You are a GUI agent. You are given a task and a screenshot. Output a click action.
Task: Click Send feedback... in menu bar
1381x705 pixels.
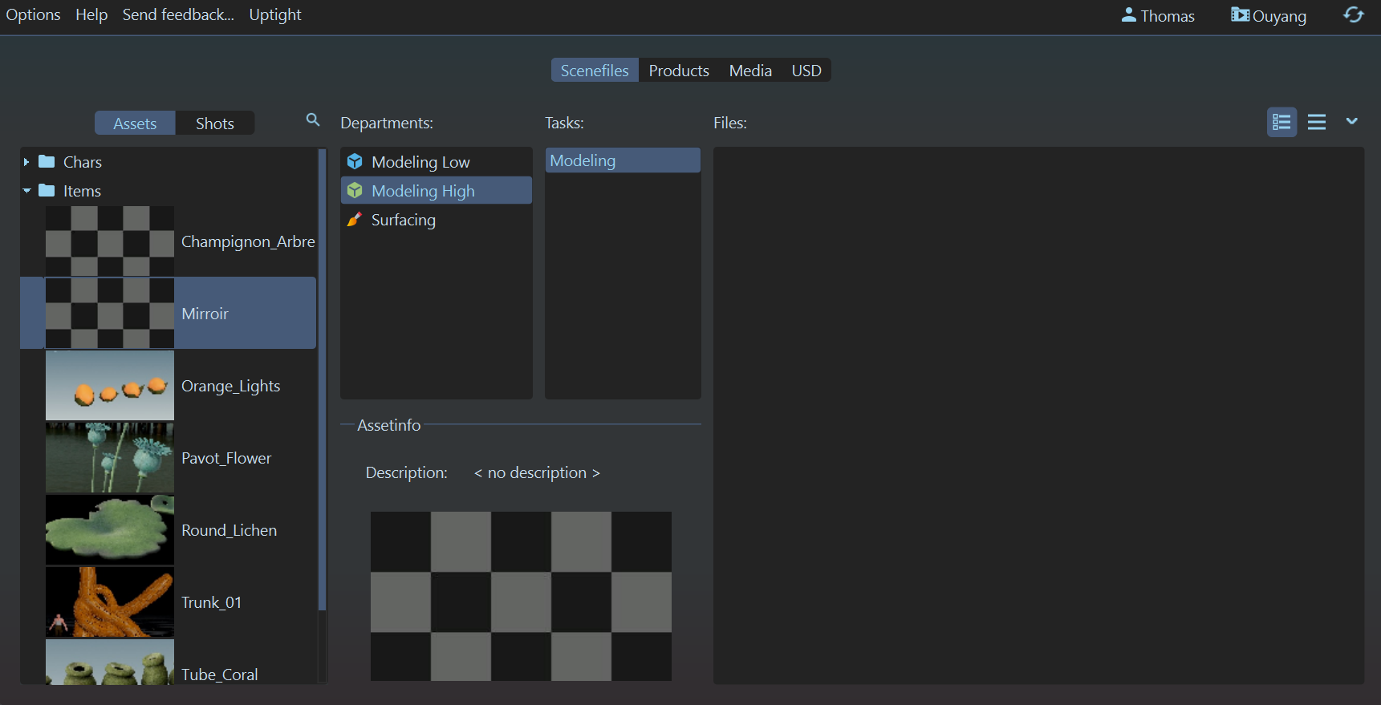(x=178, y=15)
